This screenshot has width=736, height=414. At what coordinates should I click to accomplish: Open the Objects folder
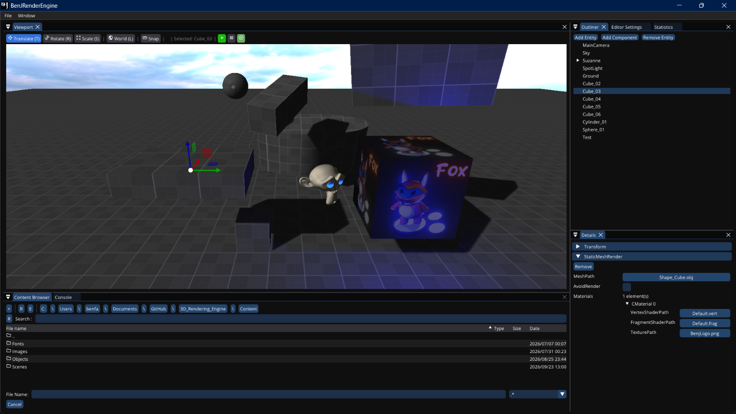point(286,359)
